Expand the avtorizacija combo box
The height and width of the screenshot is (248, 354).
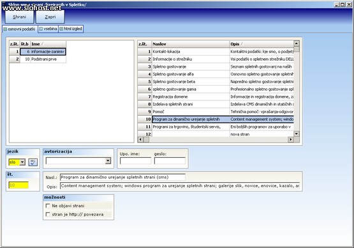click(108, 160)
